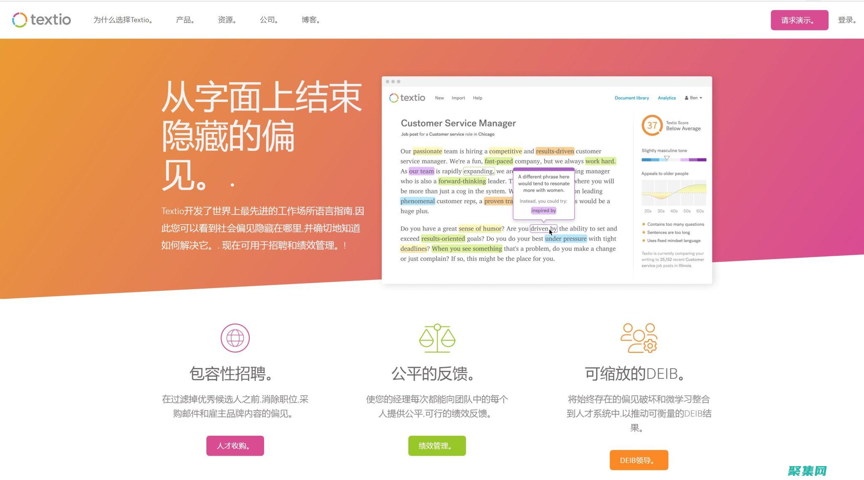Switch to the Analytics tab
Image resolution: width=864 pixels, height=480 pixels.
667,98
